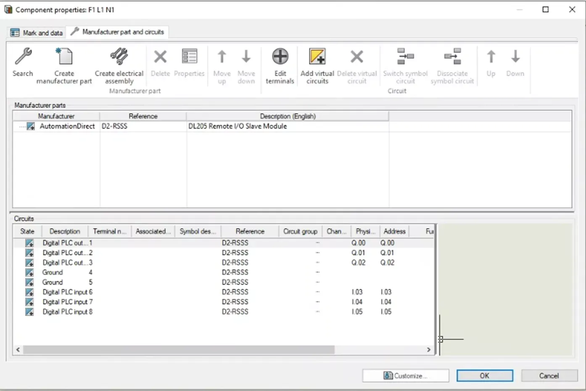
Task: Click Physi... column header
Action: tap(365, 231)
